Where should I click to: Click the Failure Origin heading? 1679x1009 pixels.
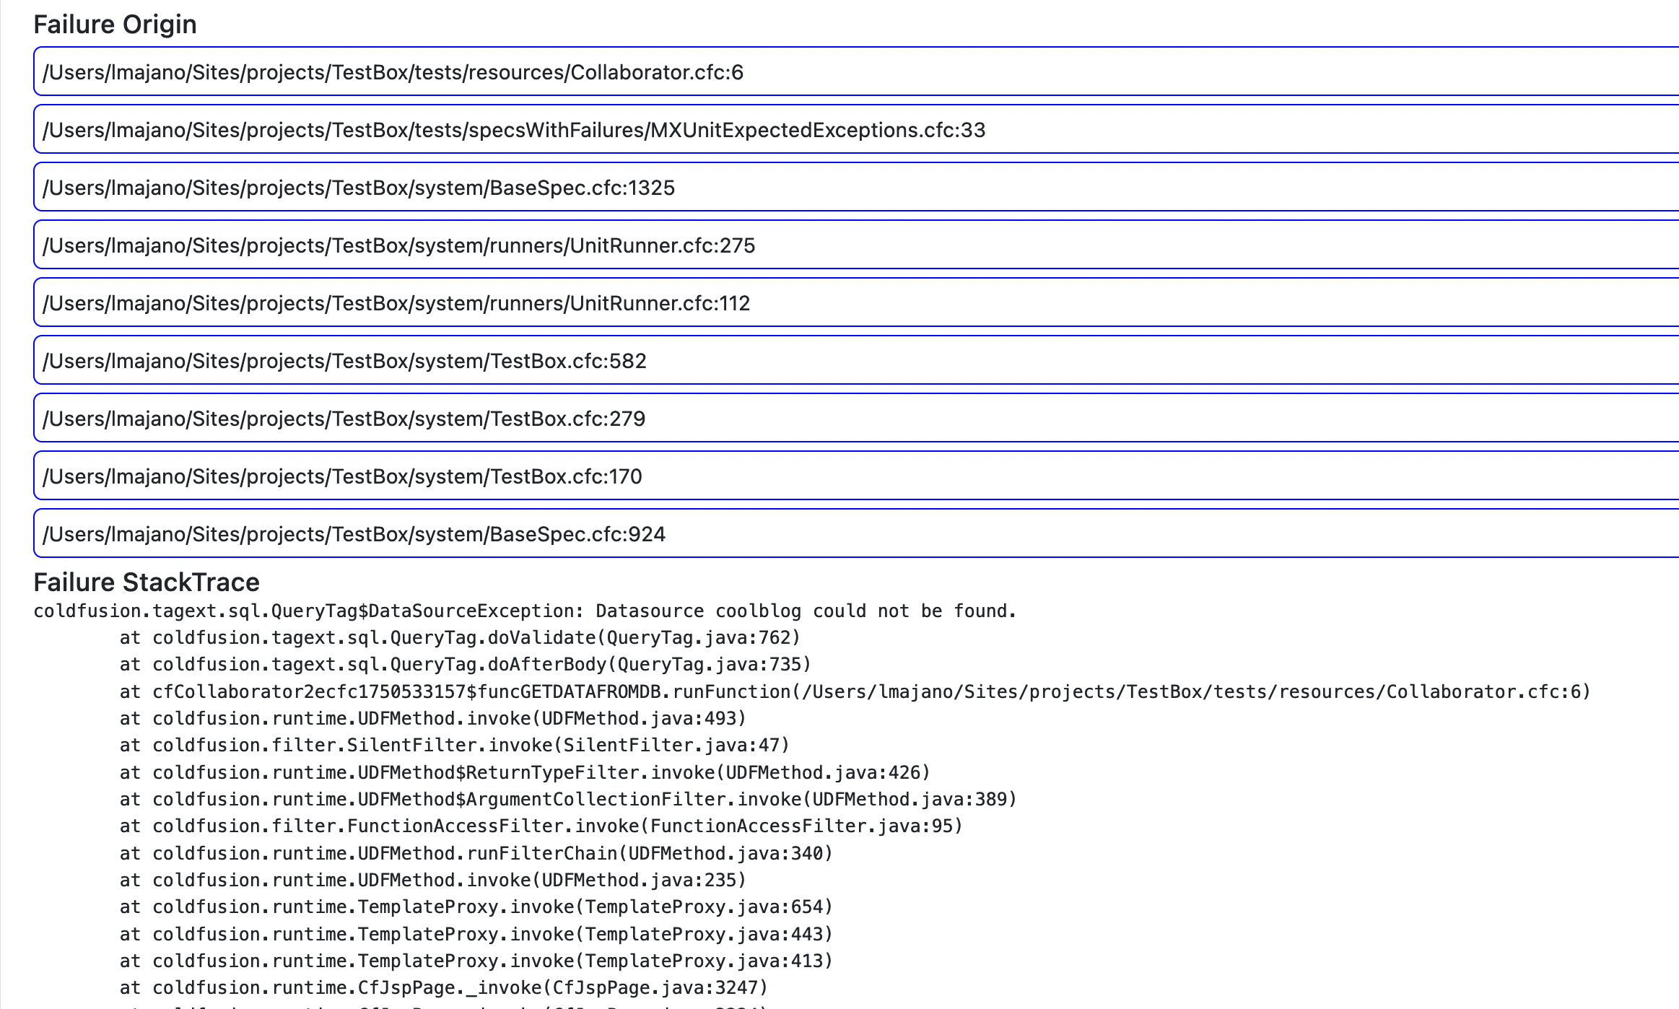(115, 25)
